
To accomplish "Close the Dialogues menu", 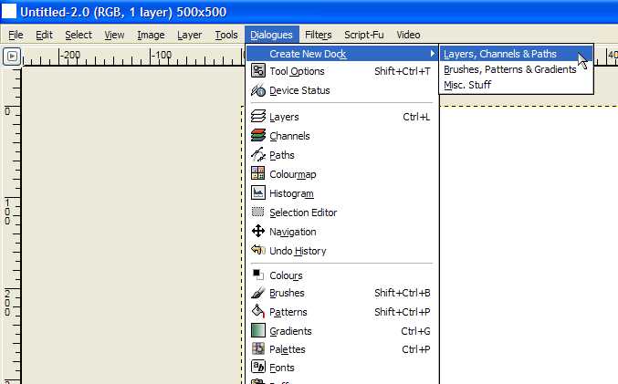I will tap(271, 35).
